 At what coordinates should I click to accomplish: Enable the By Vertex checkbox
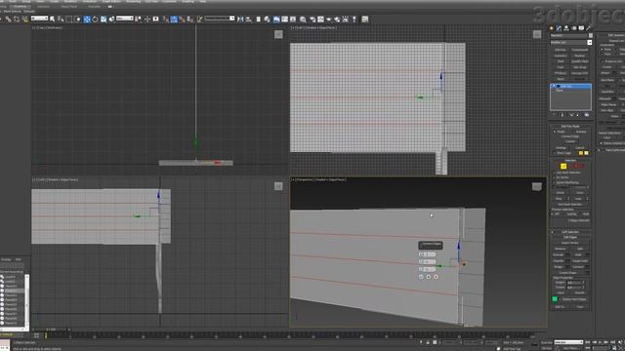554,177
